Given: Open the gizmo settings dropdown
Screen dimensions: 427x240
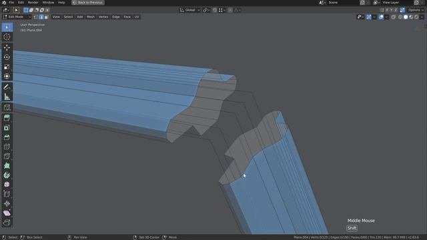Looking at the screenshot, I should pyautogui.click(x=374, y=17).
